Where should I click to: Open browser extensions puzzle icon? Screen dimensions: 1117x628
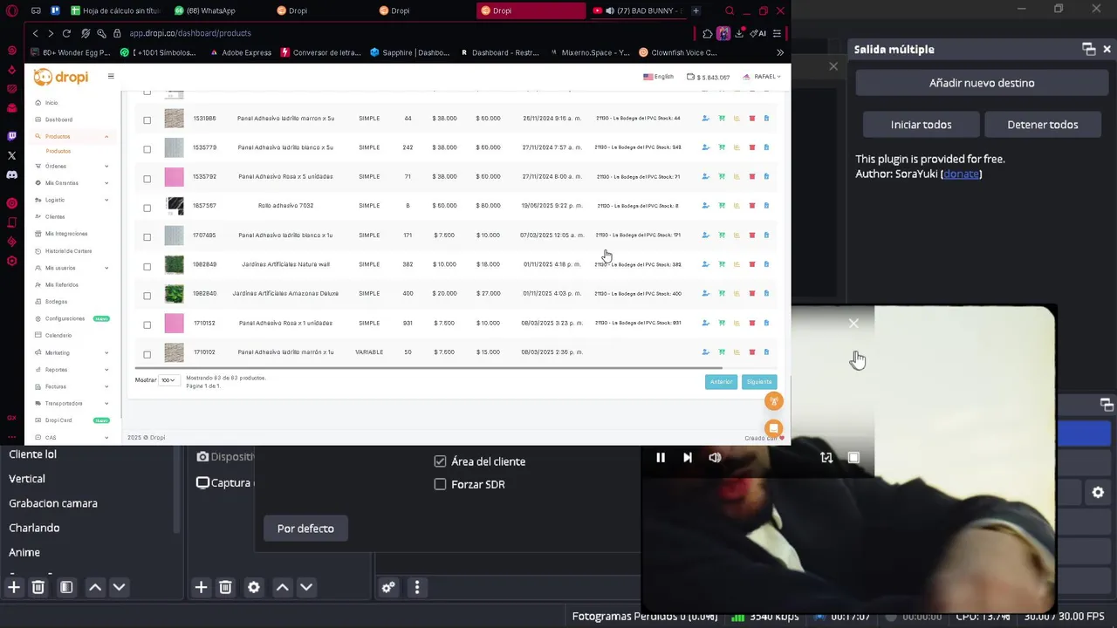[x=708, y=33]
